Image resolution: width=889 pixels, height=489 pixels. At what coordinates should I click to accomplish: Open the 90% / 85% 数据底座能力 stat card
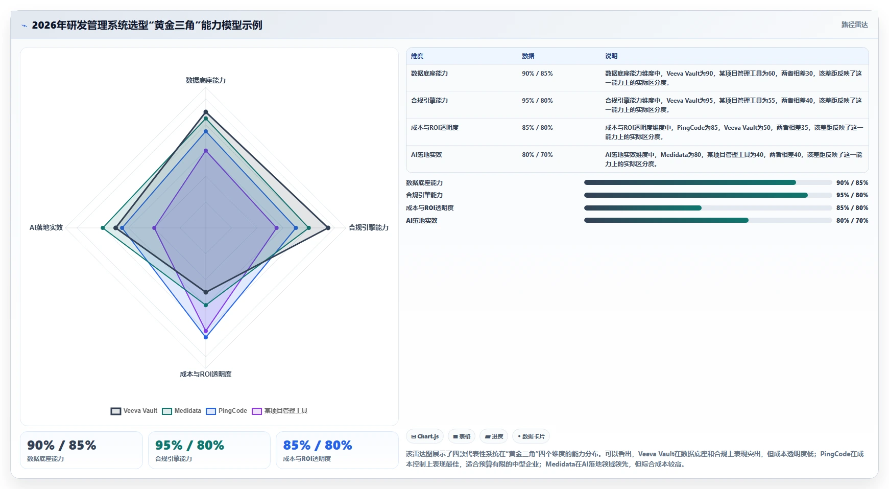pyautogui.click(x=81, y=450)
